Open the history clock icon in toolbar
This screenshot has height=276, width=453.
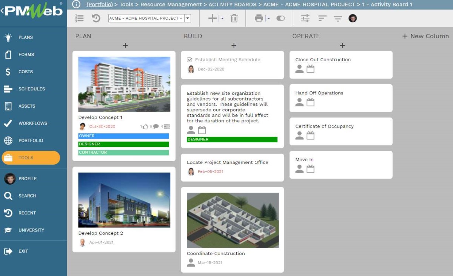[x=96, y=18]
